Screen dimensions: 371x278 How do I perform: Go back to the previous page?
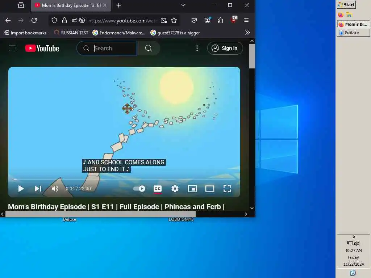click(x=8, y=21)
